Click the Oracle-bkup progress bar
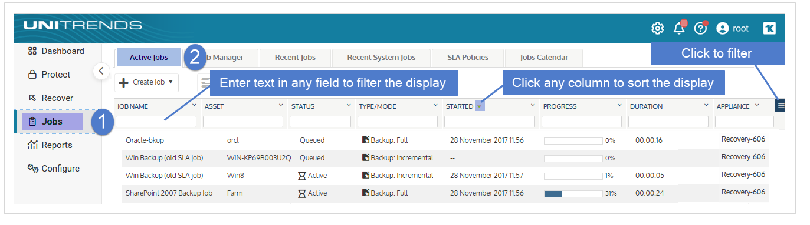Viewport: 810px width, 225px height. point(573,141)
